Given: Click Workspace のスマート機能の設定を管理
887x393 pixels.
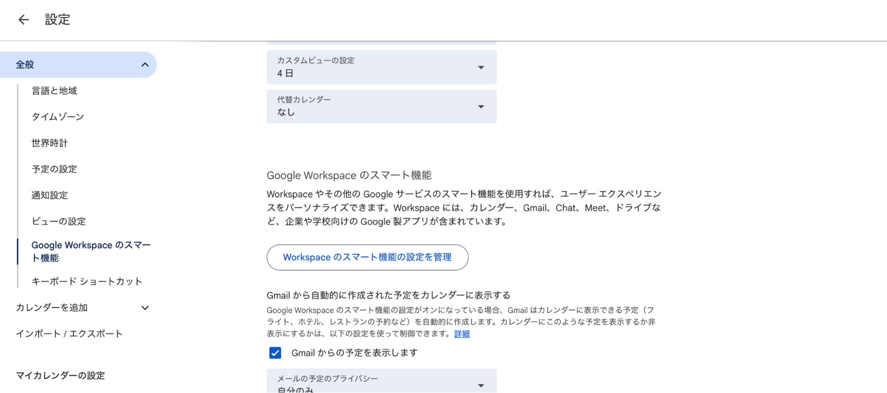Looking at the screenshot, I should (x=367, y=257).
